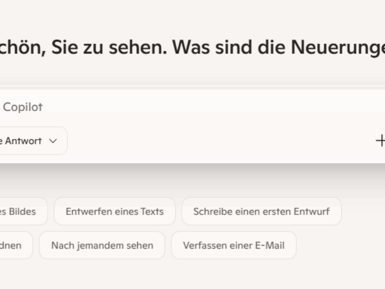The width and height of the screenshot is (385, 289).
Task: Click the word "Texts" in the suggestion chip
Action: point(152,211)
